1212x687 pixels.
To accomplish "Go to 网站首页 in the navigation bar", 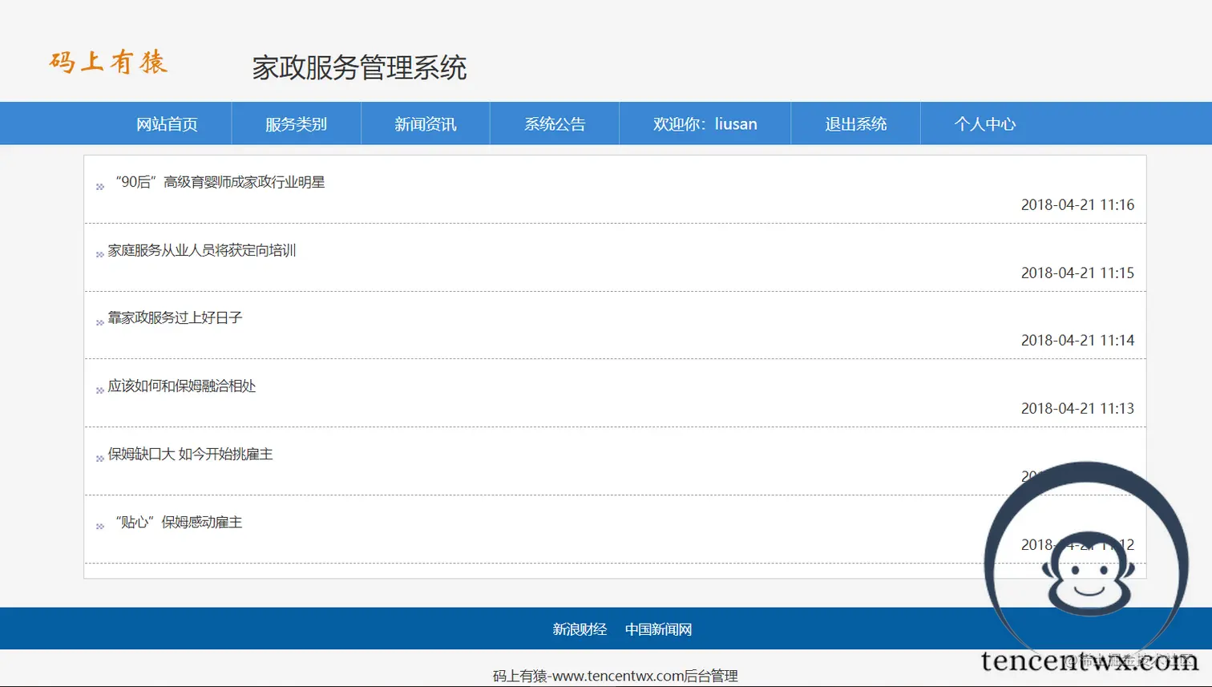I will 167,124.
